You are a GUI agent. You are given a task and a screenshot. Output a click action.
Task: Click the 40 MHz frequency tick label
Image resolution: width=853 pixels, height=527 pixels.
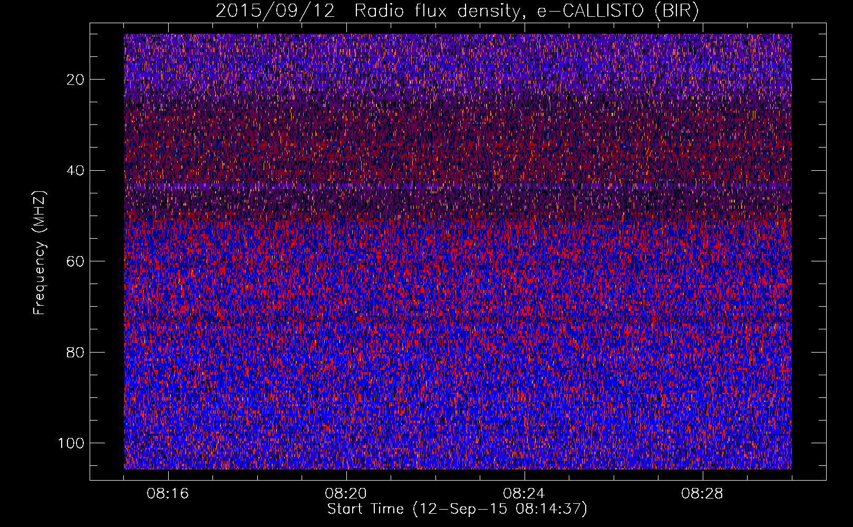(x=76, y=171)
